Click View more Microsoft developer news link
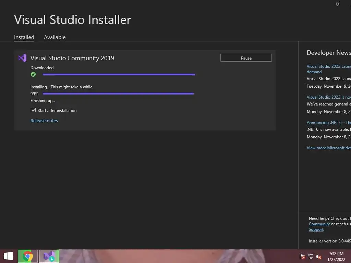The image size is (351, 263). pyautogui.click(x=329, y=148)
